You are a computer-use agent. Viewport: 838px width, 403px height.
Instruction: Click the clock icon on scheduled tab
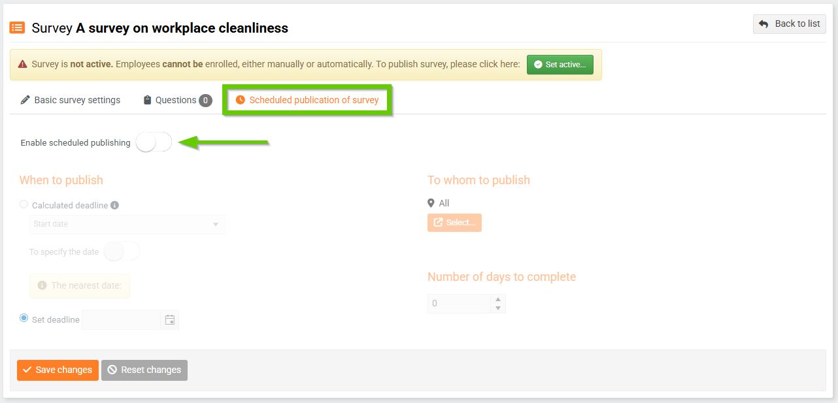[x=241, y=100]
